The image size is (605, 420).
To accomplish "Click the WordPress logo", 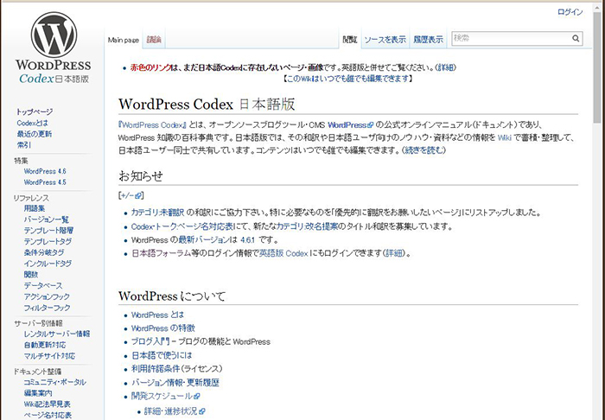I will pos(54,48).
